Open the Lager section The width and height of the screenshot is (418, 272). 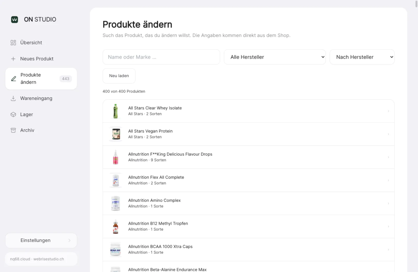pos(41,114)
